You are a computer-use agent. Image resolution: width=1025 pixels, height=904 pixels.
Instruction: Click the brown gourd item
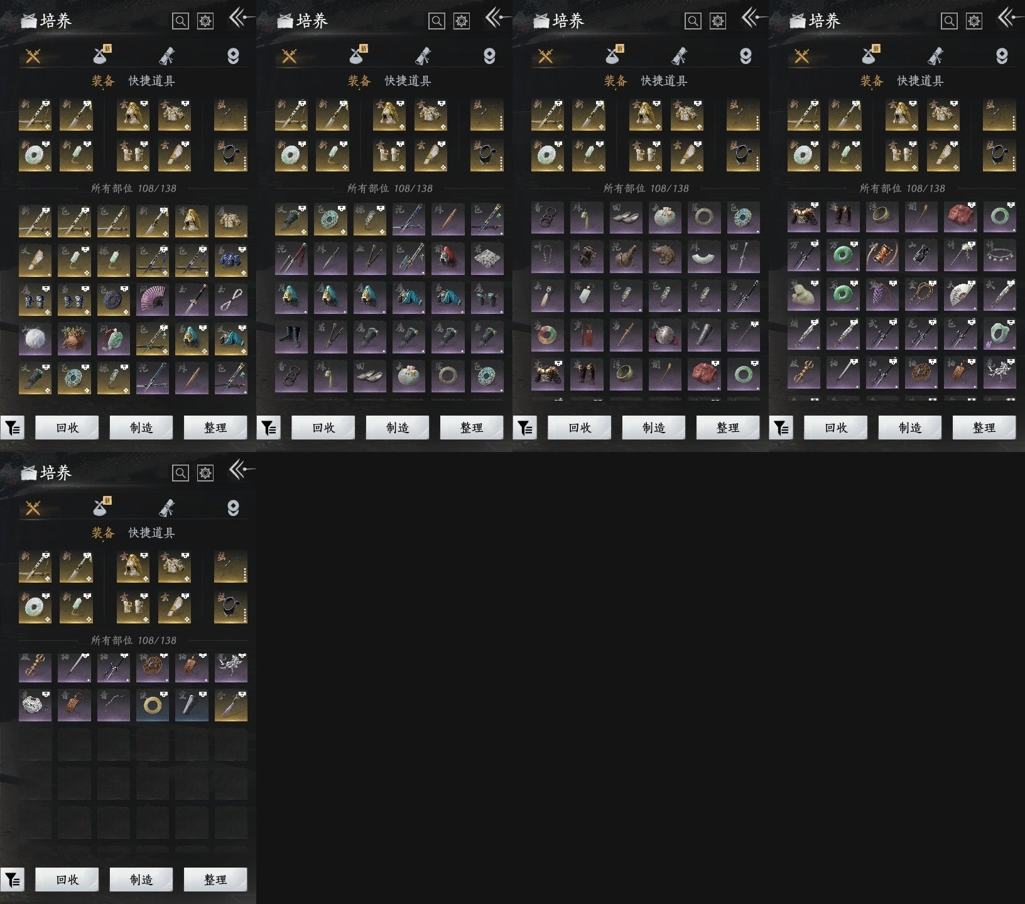626,256
